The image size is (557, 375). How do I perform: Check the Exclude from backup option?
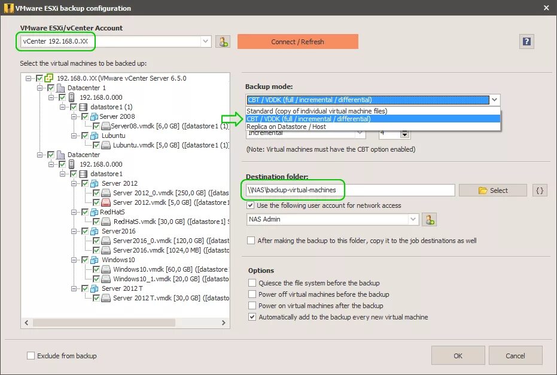(x=31, y=355)
